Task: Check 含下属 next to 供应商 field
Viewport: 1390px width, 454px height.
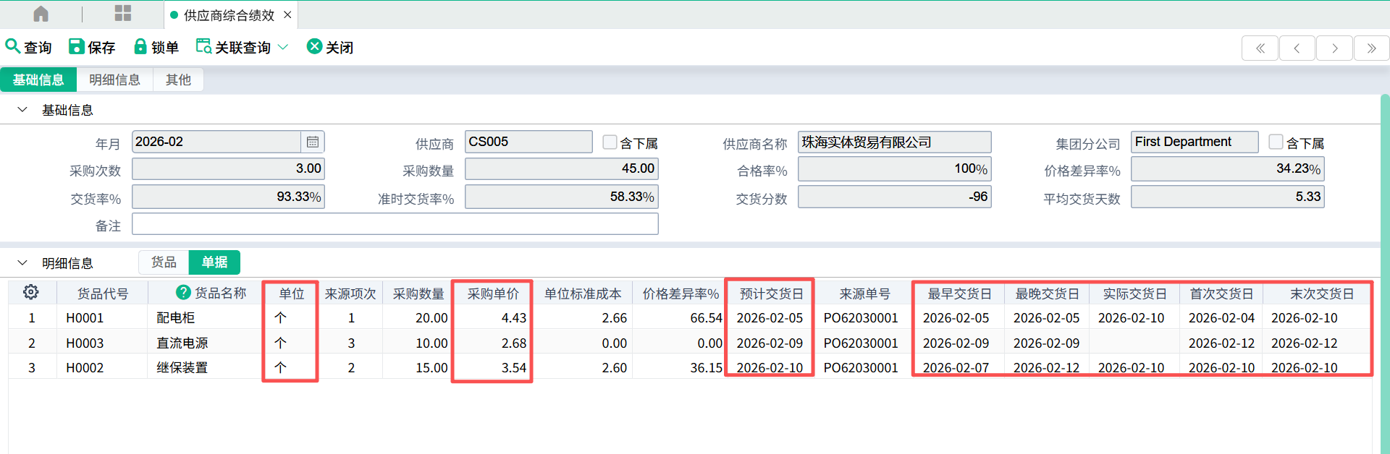Action: click(610, 142)
